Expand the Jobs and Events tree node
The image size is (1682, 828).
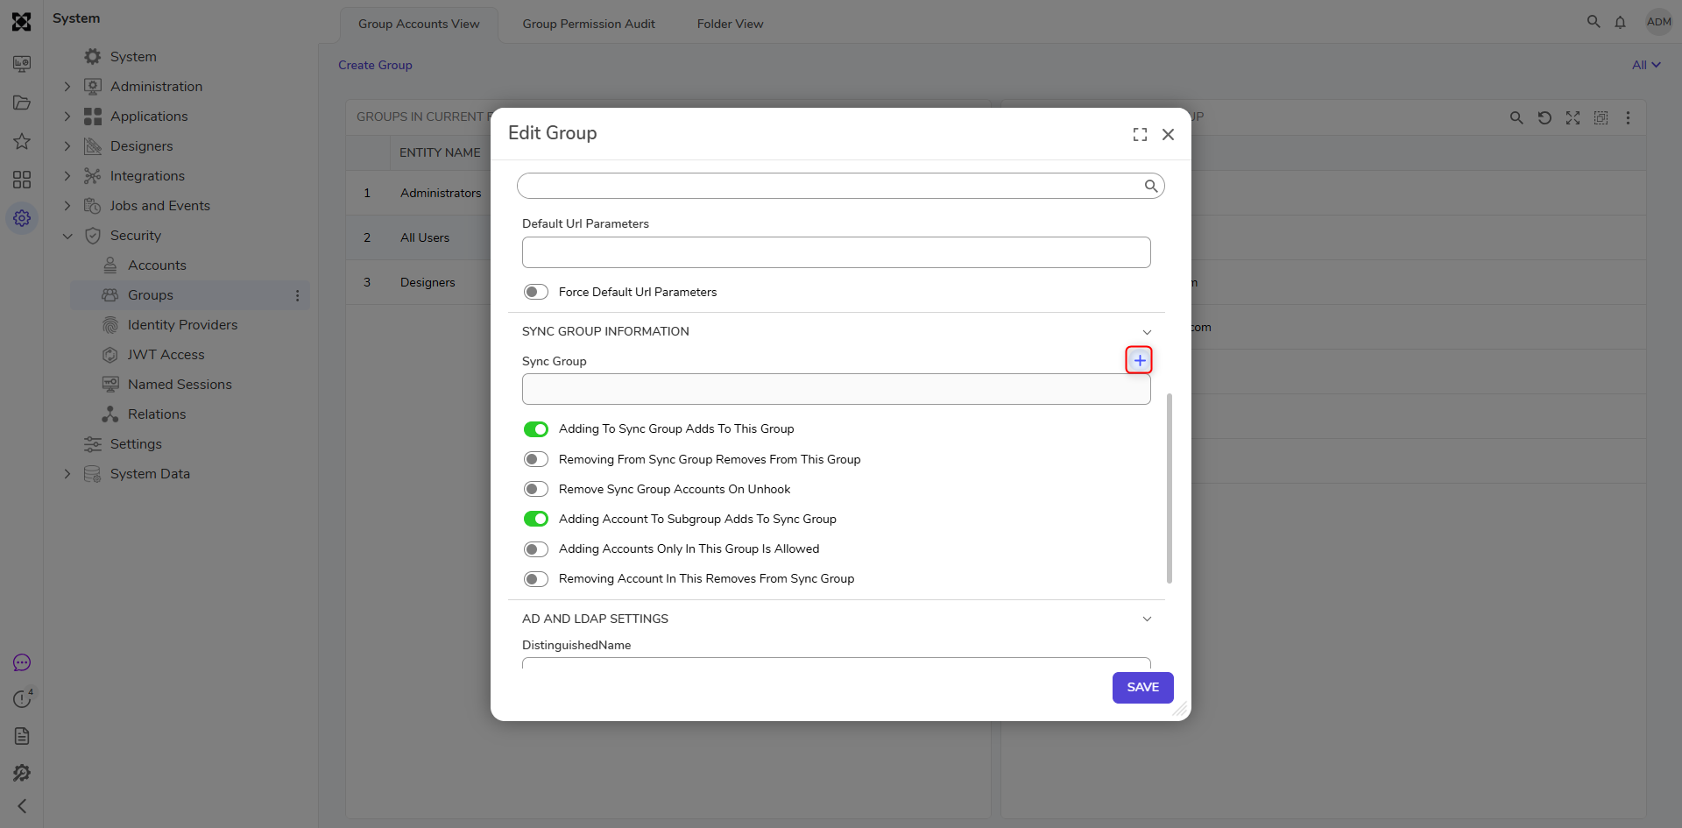point(67,206)
